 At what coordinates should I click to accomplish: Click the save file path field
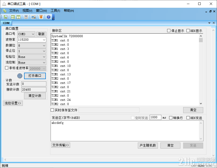[109, 110]
